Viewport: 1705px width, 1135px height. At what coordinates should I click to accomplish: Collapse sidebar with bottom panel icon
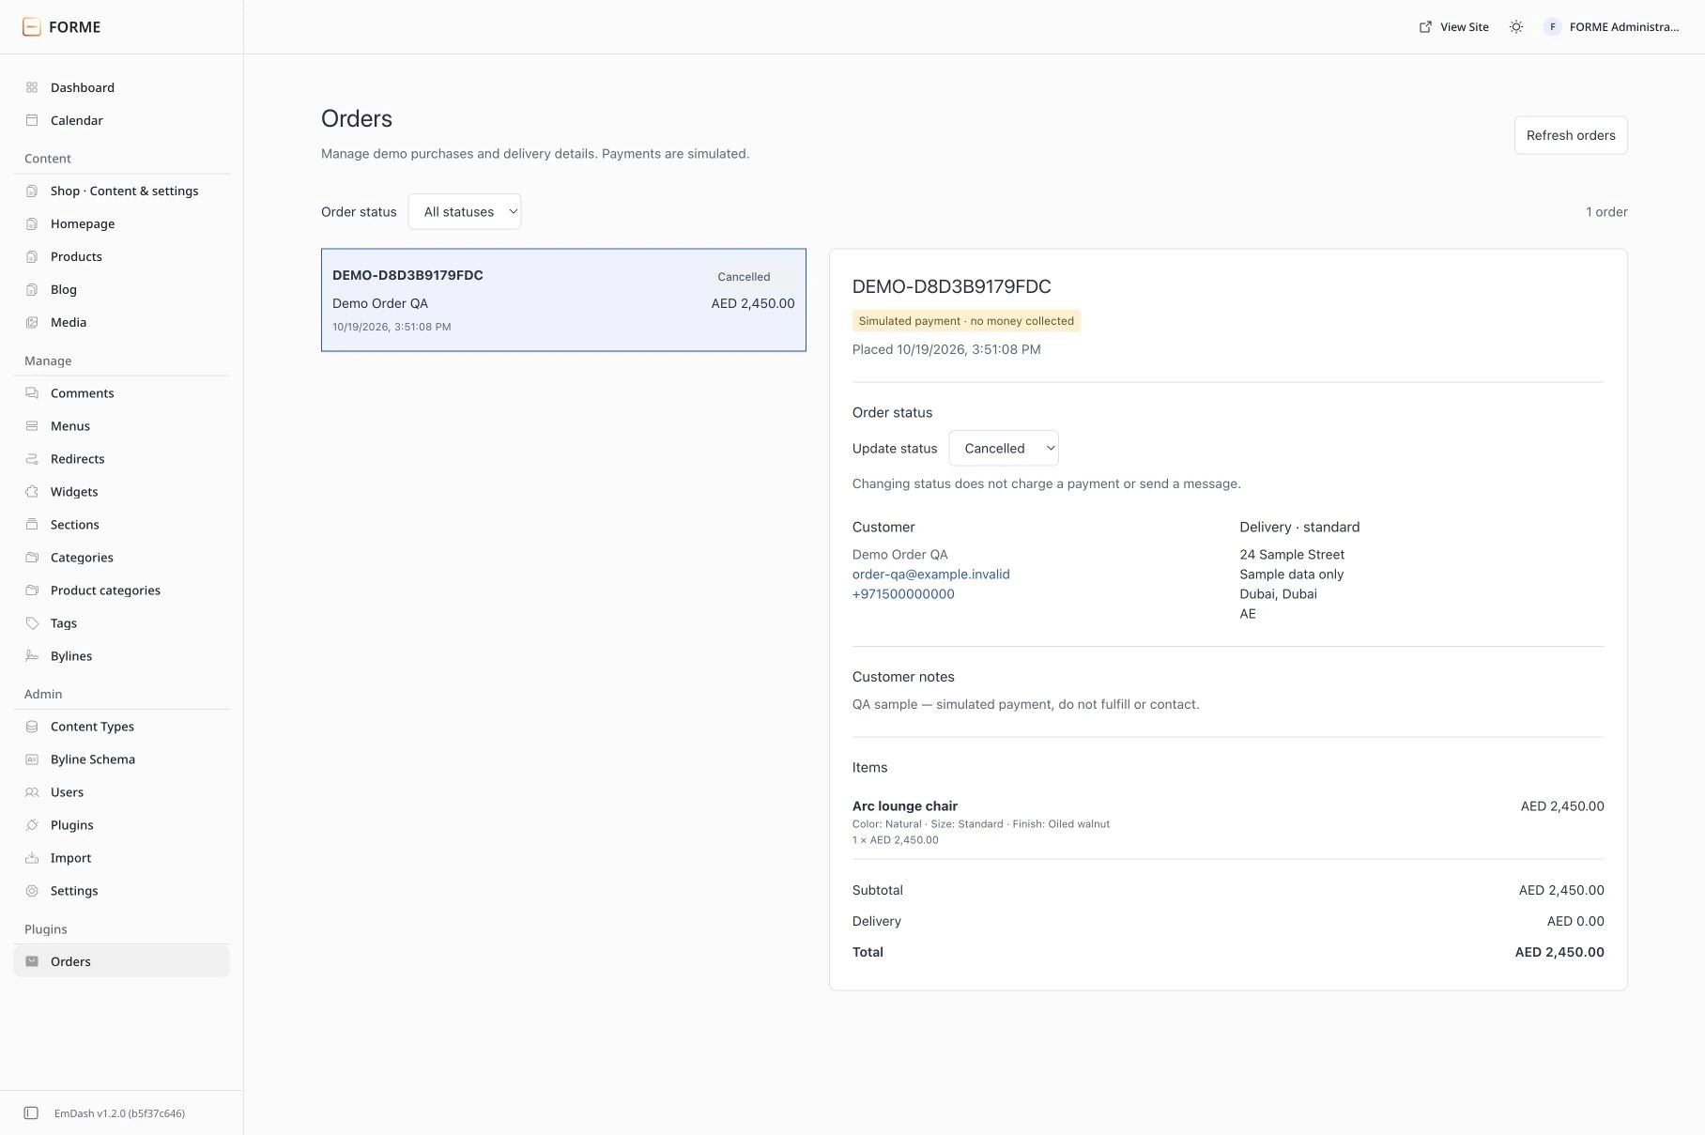[31, 1113]
